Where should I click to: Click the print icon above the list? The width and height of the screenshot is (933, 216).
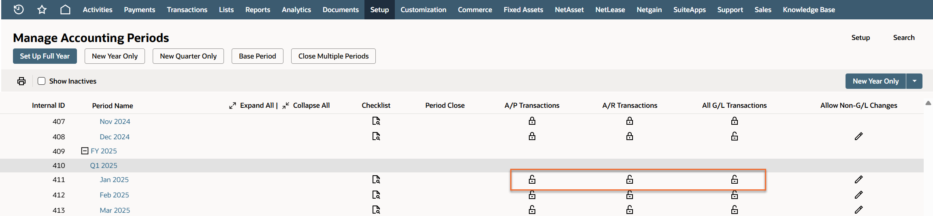click(x=21, y=81)
